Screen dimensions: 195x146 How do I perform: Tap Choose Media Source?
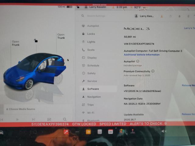point(21,109)
